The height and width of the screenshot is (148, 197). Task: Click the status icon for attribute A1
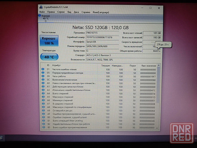pyautogui.click(x=43, y=87)
